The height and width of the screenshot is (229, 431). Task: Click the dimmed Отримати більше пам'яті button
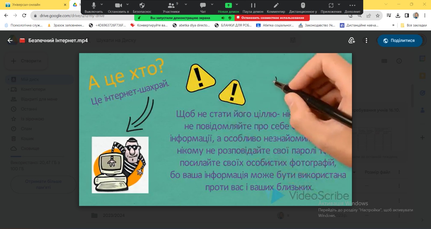tap(43, 184)
